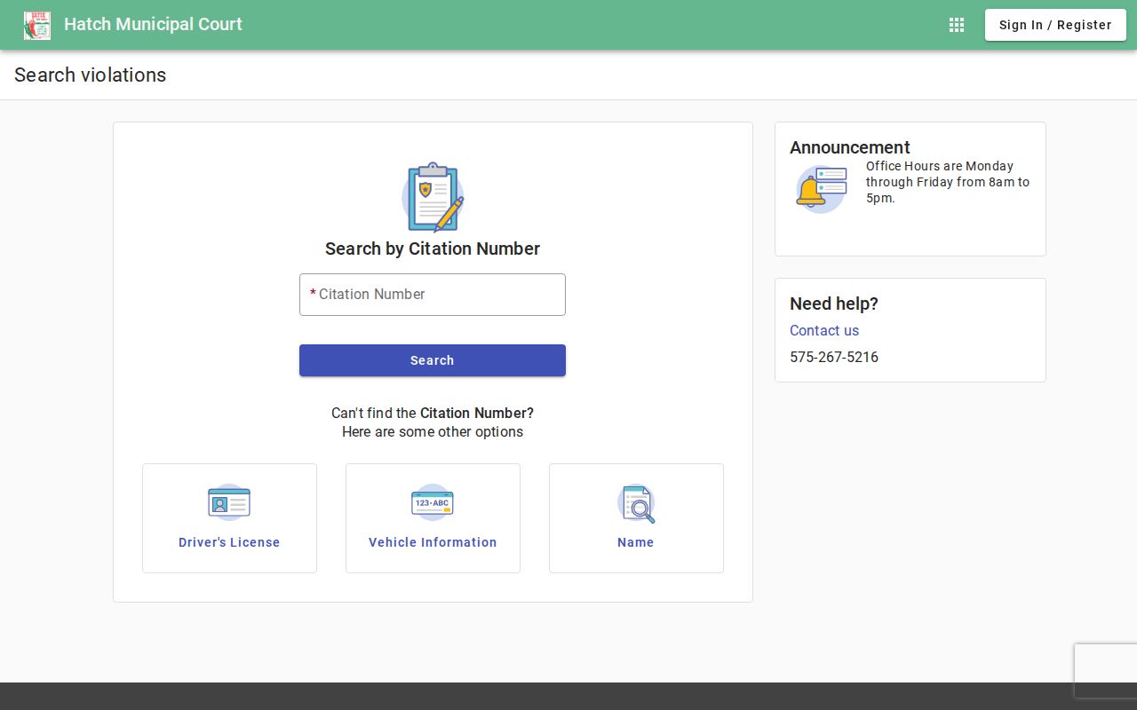Click the blue Search button

[x=433, y=360]
